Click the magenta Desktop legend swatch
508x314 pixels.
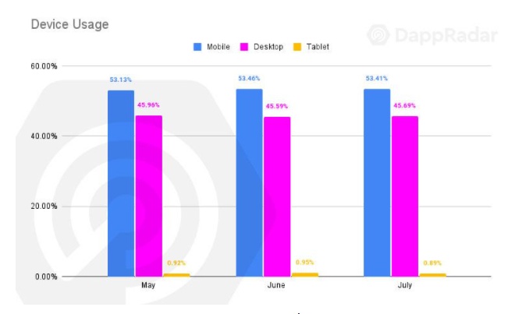coord(244,47)
